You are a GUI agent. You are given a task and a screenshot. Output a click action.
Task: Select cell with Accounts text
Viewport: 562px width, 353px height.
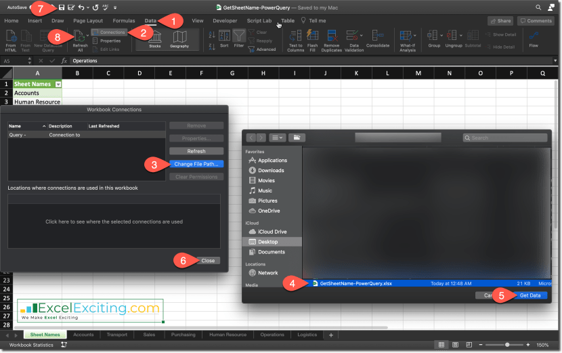37,93
